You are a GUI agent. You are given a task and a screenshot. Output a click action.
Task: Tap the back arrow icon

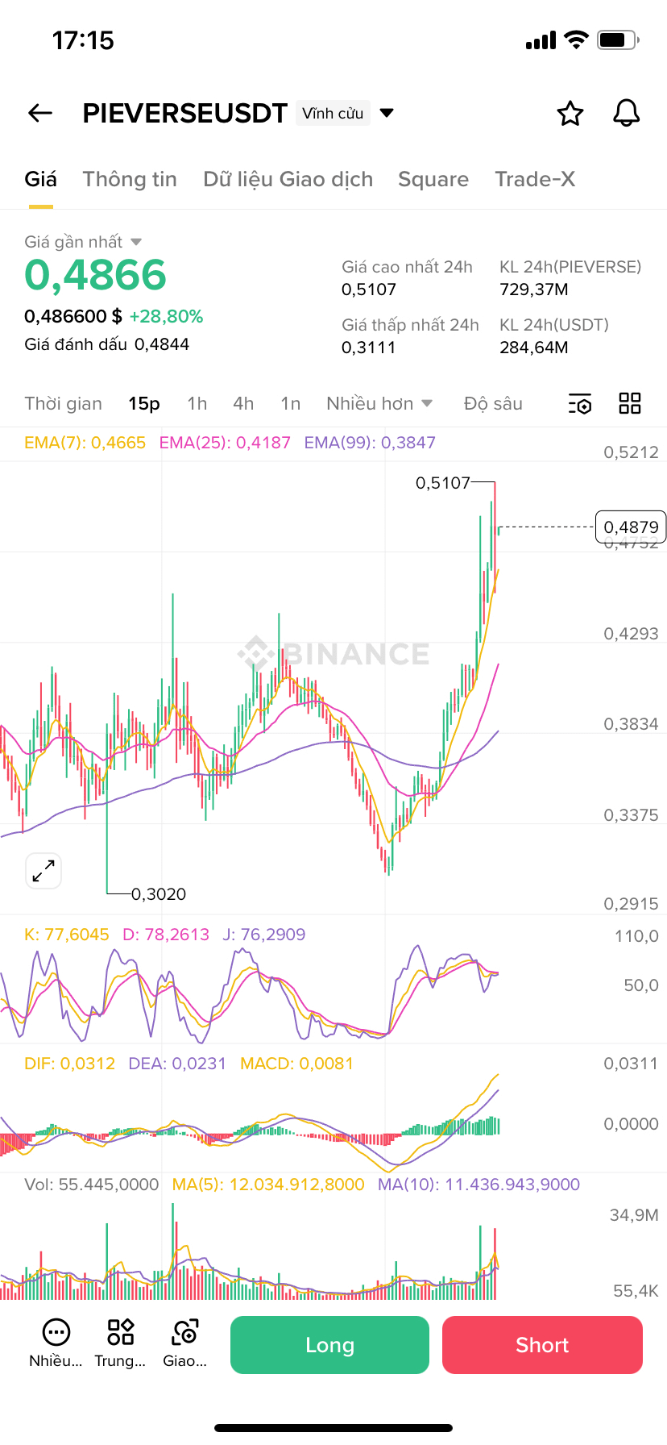40,113
